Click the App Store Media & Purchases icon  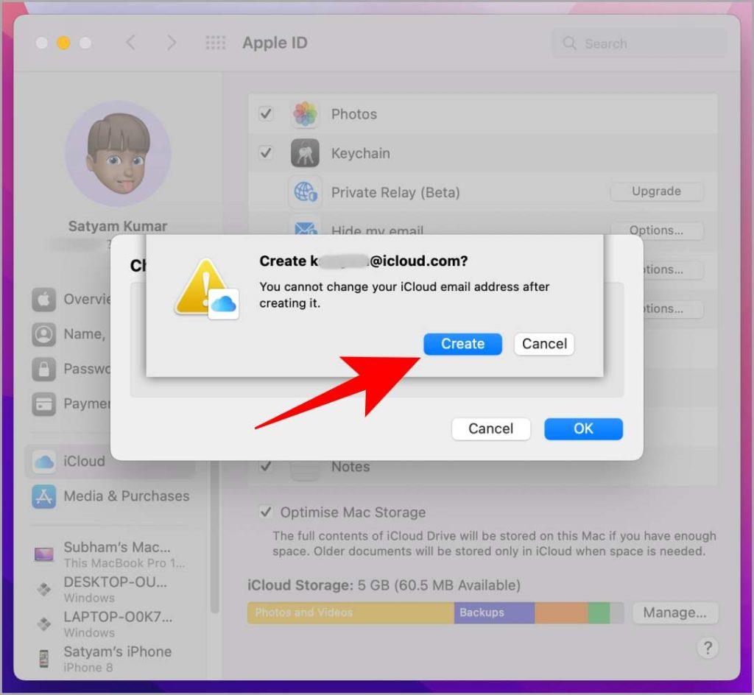coord(43,496)
